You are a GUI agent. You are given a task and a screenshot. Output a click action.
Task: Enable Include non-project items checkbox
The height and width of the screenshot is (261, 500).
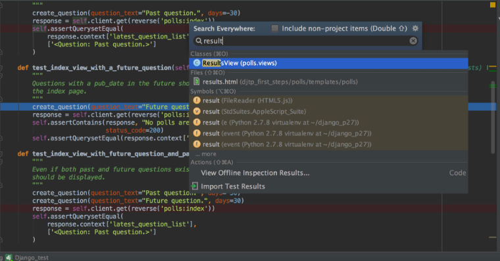click(274, 28)
